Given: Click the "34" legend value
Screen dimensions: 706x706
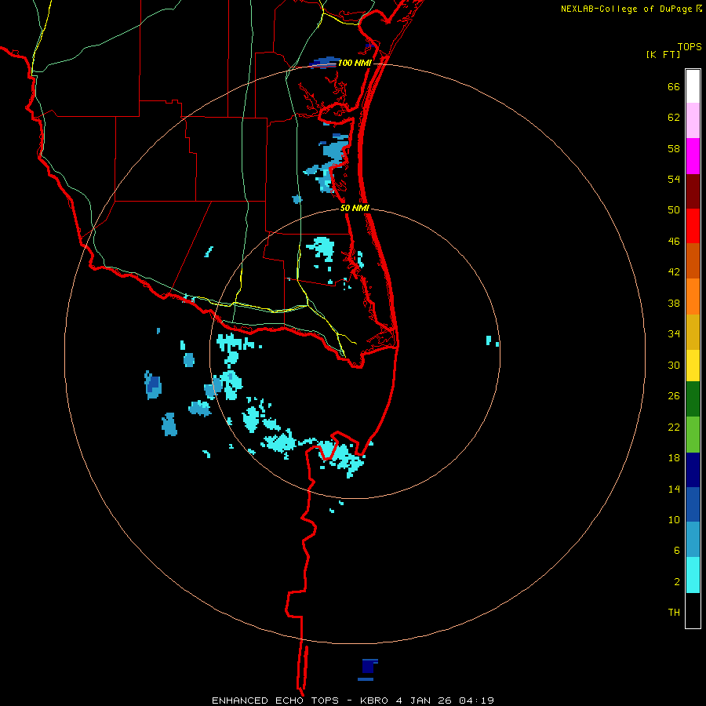Looking at the screenshot, I should click(674, 334).
